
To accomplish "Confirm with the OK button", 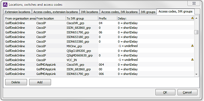I will point(165,92).
